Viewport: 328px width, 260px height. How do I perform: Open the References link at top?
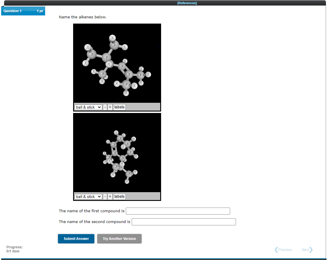tap(187, 3)
